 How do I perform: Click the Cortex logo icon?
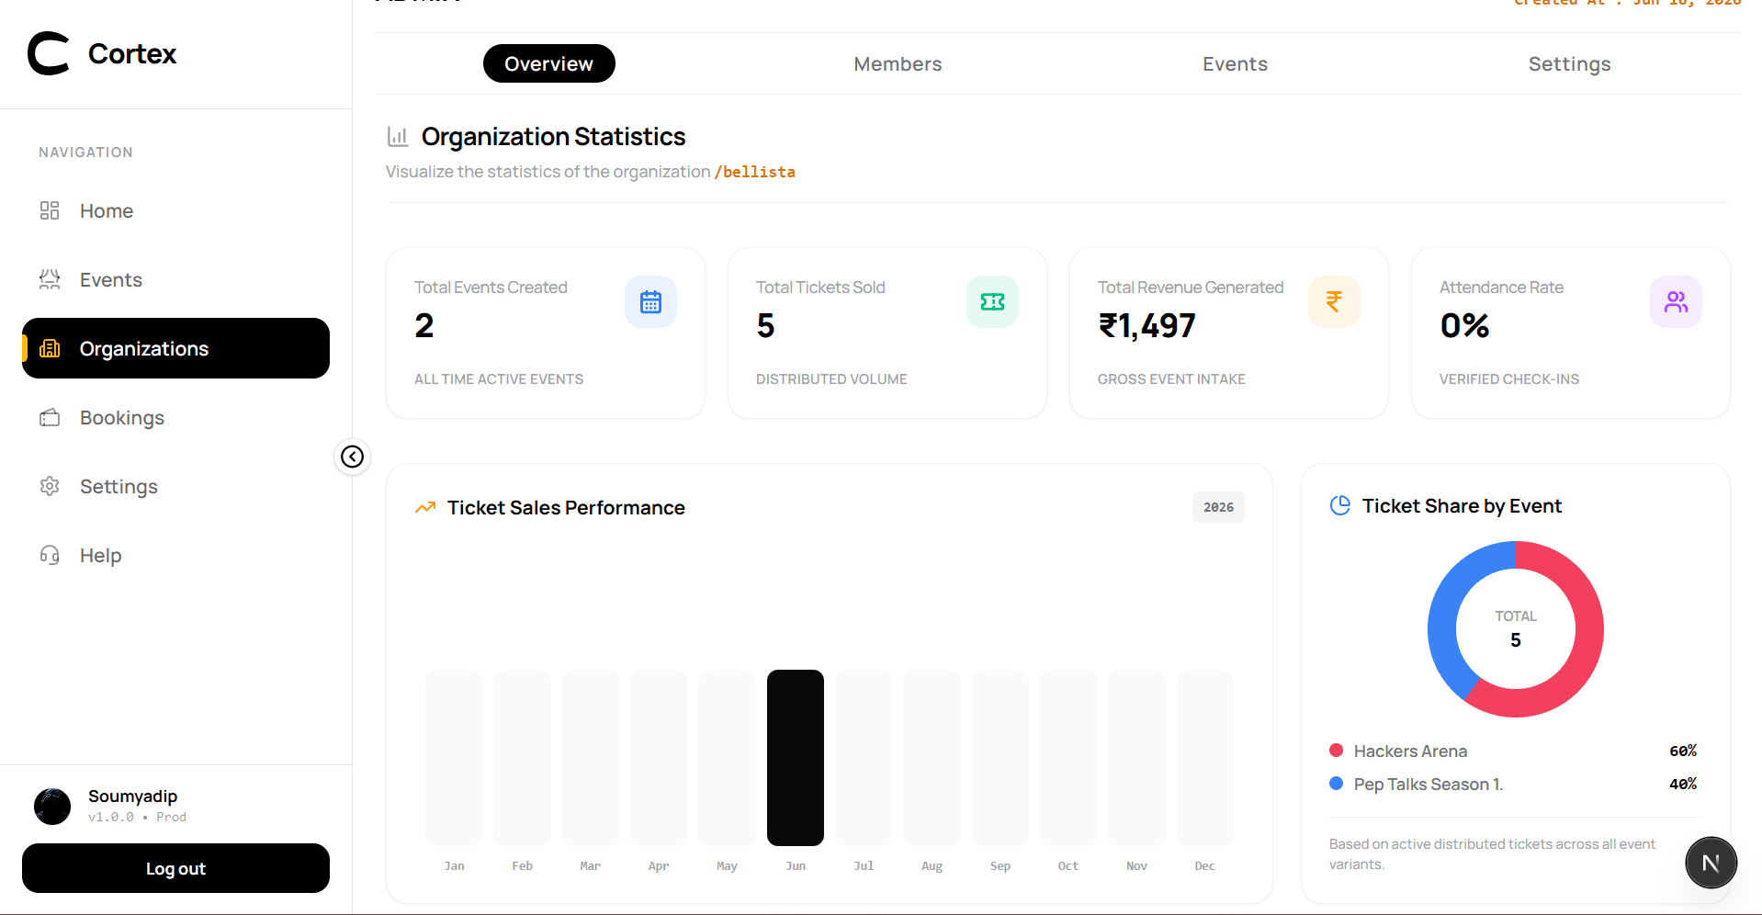[x=49, y=53]
